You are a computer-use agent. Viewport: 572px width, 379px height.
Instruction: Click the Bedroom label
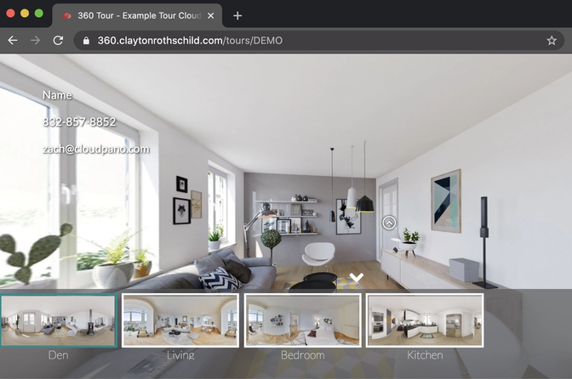point(303,355)
